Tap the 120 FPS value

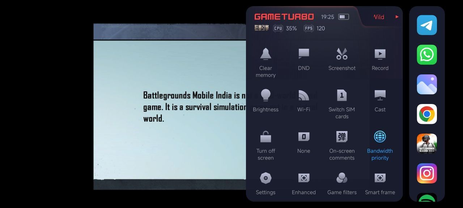320,28
